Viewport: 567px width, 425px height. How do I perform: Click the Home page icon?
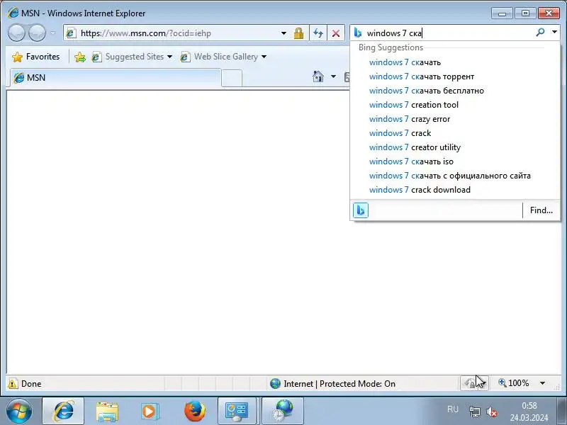(318, 76)
